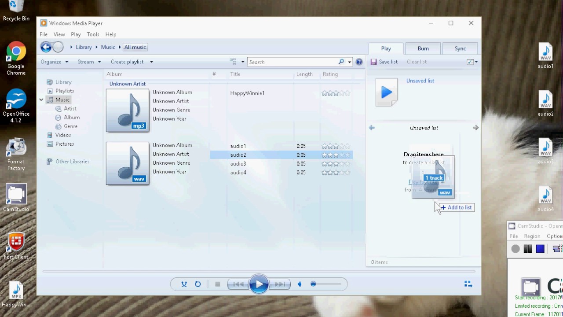Screen dimensions: 563x317
Task: Select the audio3 track in library
Action: (x=238, y=164)
